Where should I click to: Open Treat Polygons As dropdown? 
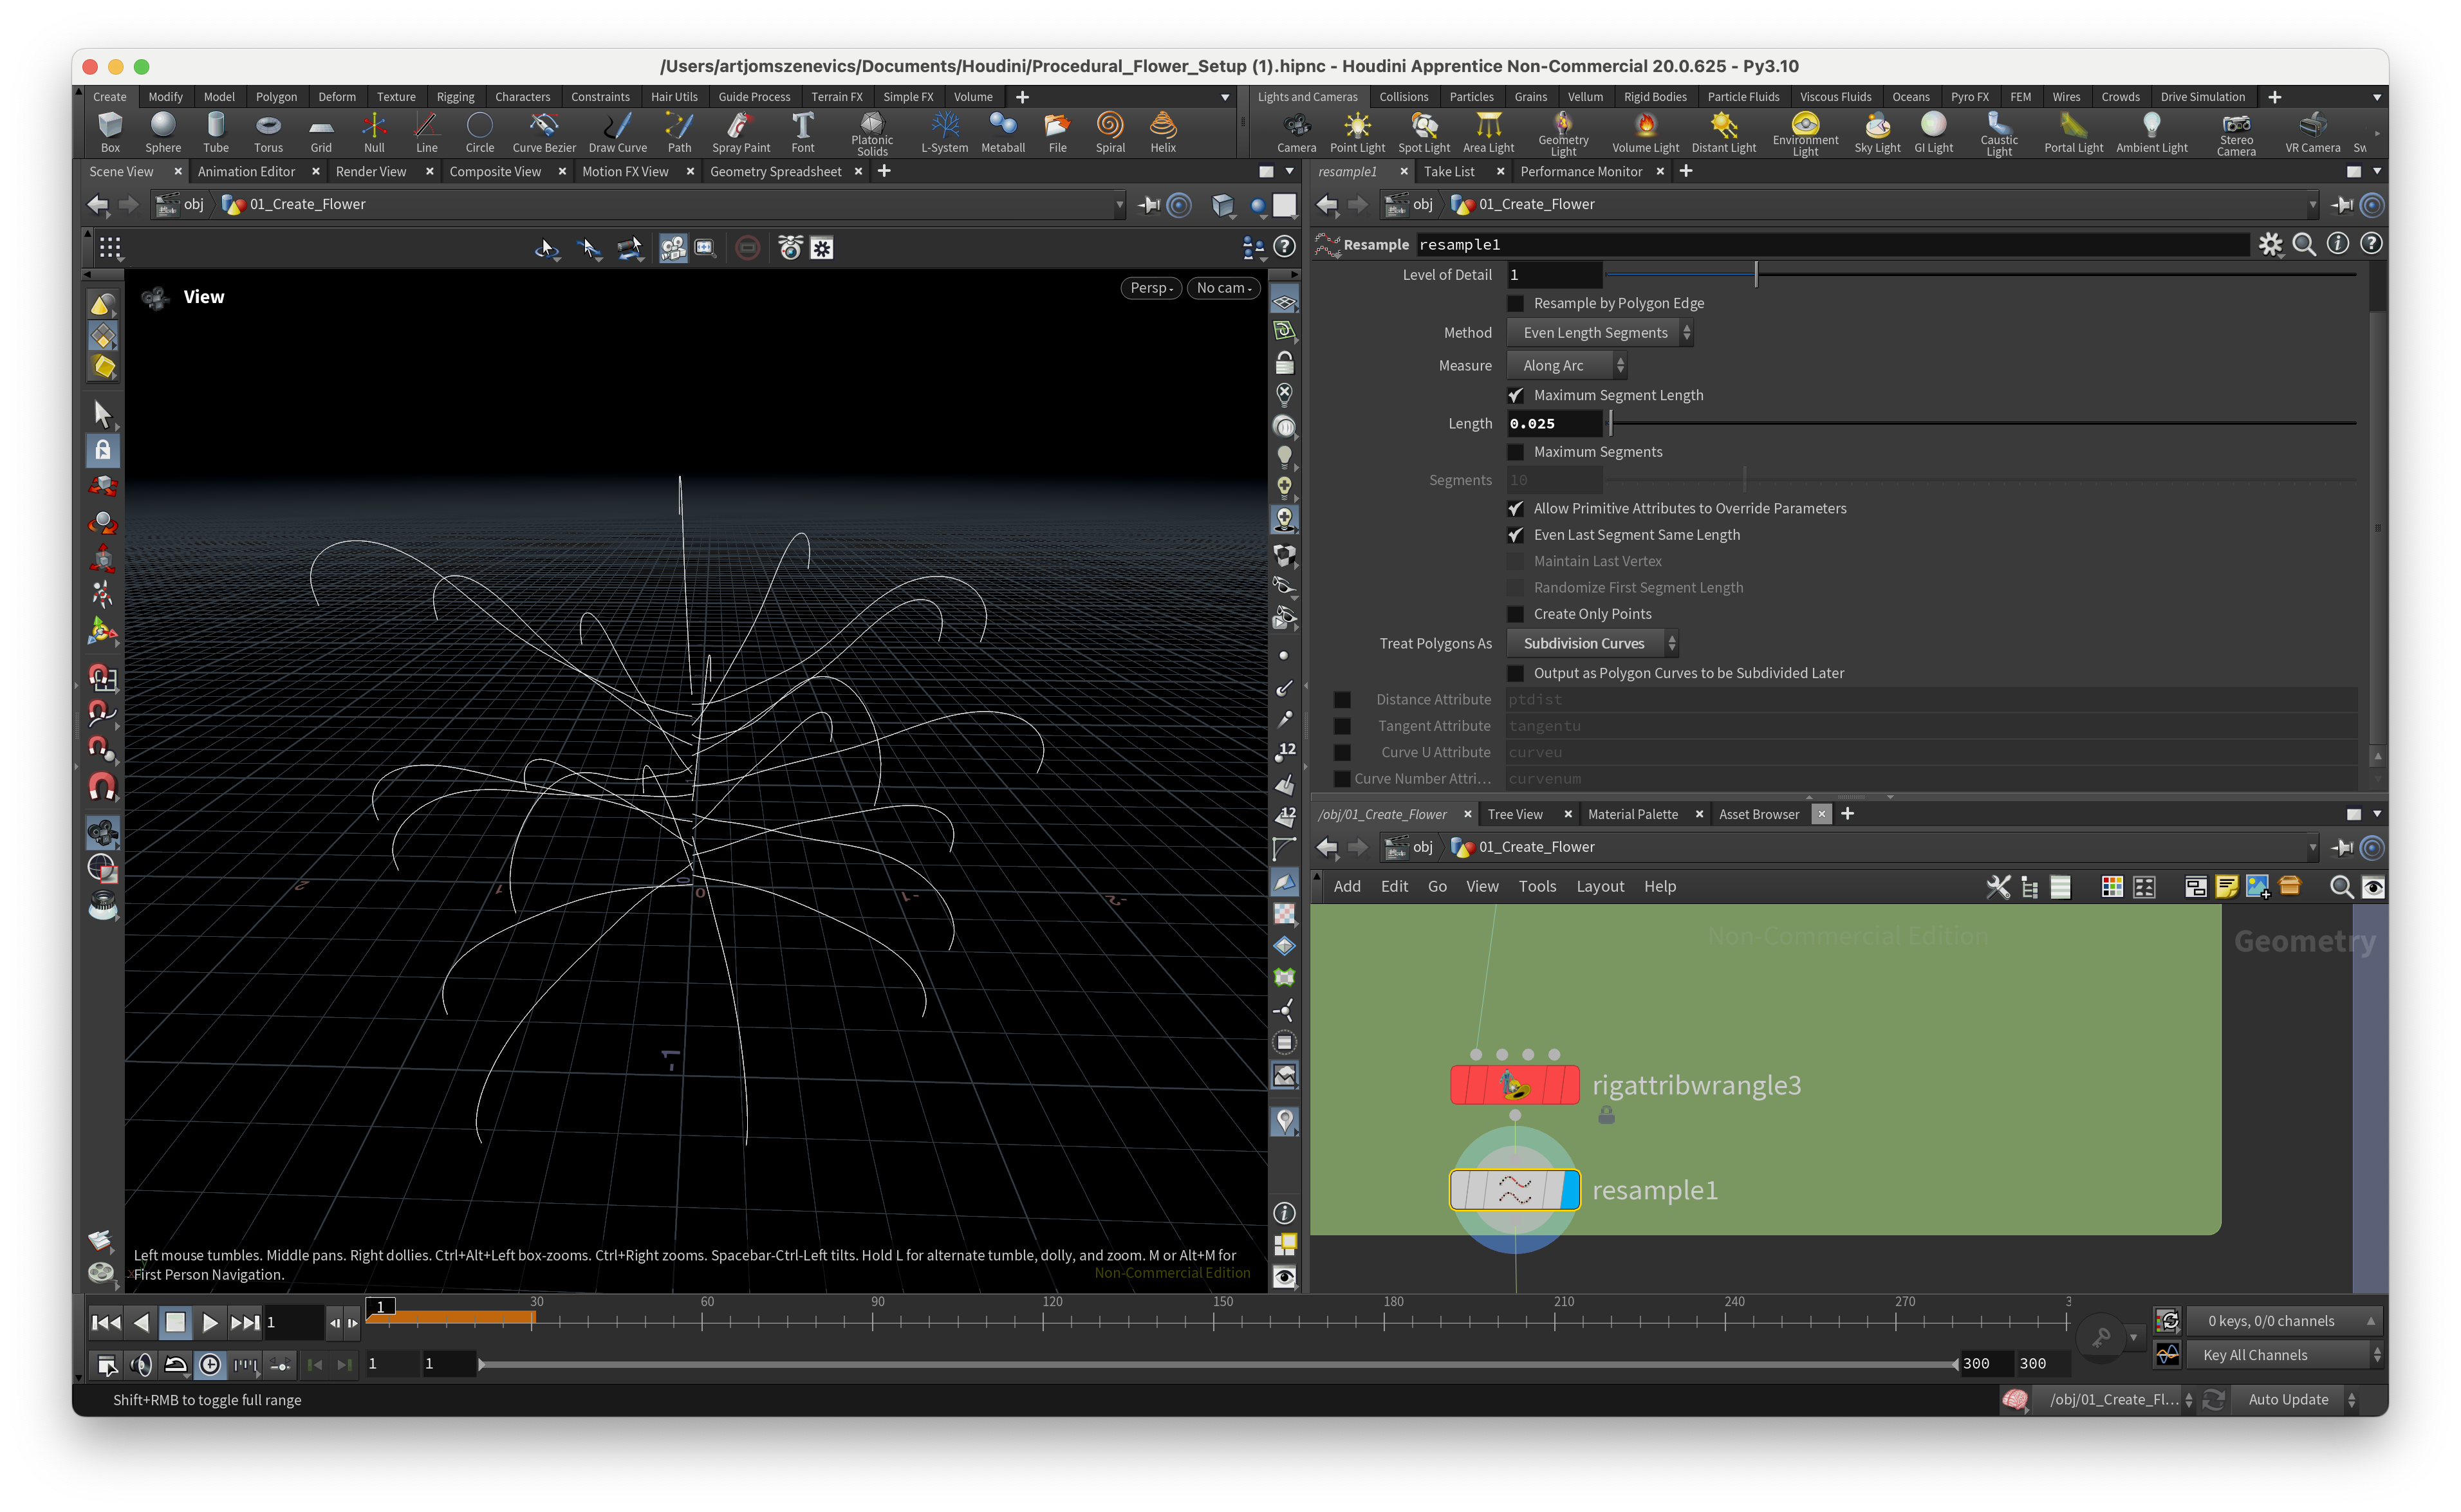point(1591,643)
